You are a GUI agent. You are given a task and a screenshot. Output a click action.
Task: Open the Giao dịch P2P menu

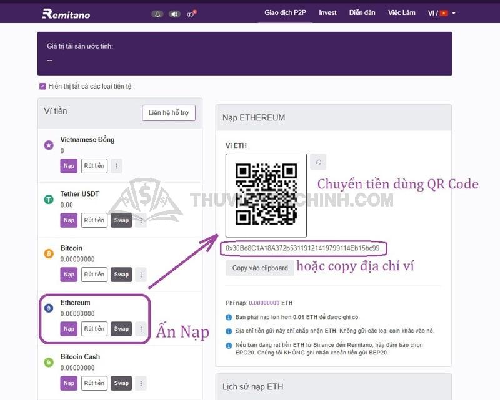(286, 12)
